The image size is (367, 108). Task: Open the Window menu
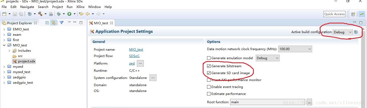coord(94,7)
